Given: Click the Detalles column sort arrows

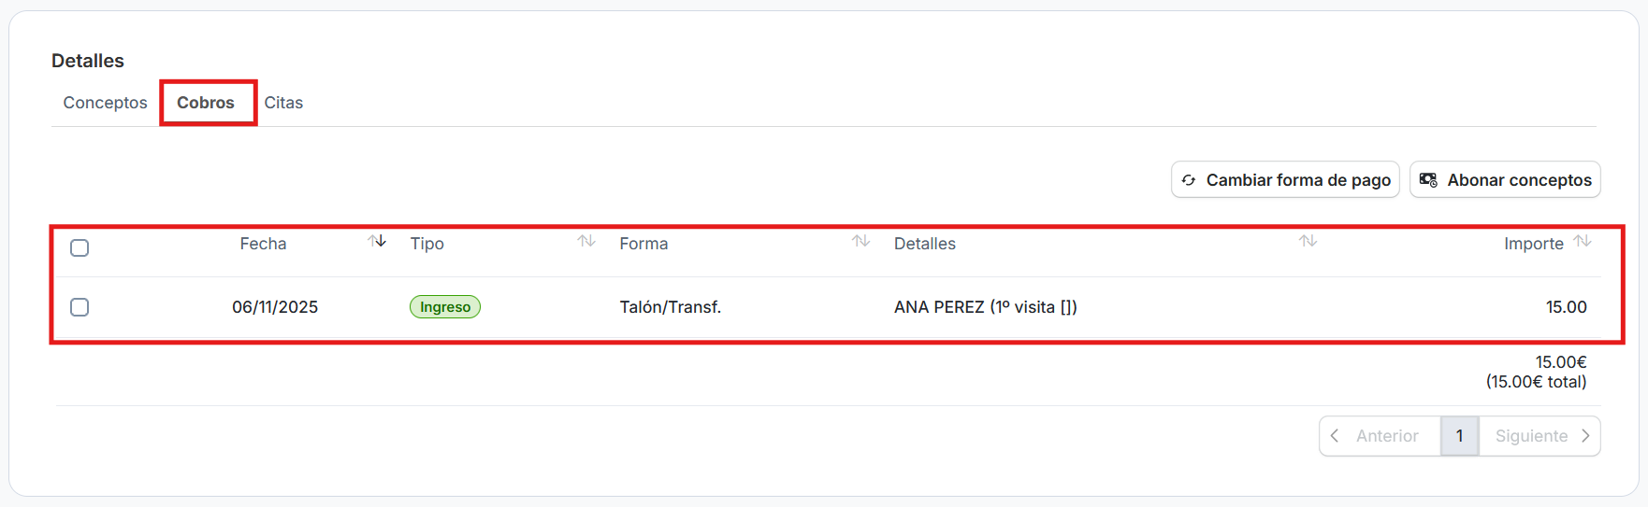Looking at the screenshot, I should tap(1308, 241).
